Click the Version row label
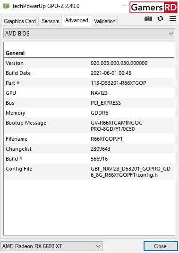179x253 pixels. point(15,63)
